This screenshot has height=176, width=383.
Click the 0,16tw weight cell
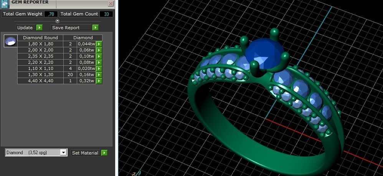(86, 75)
